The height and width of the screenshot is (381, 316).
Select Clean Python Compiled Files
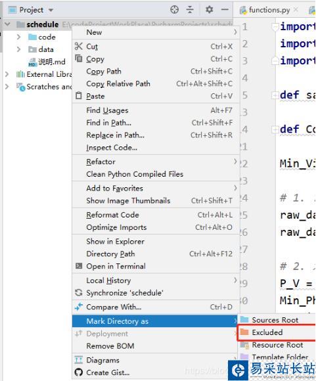pos(156,174)
